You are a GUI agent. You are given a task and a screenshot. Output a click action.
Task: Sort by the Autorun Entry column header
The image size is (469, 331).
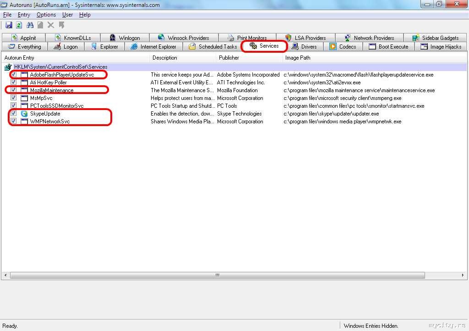[x=76, y=58]
